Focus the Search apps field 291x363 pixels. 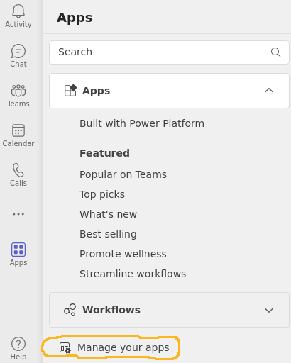point(169,52)
